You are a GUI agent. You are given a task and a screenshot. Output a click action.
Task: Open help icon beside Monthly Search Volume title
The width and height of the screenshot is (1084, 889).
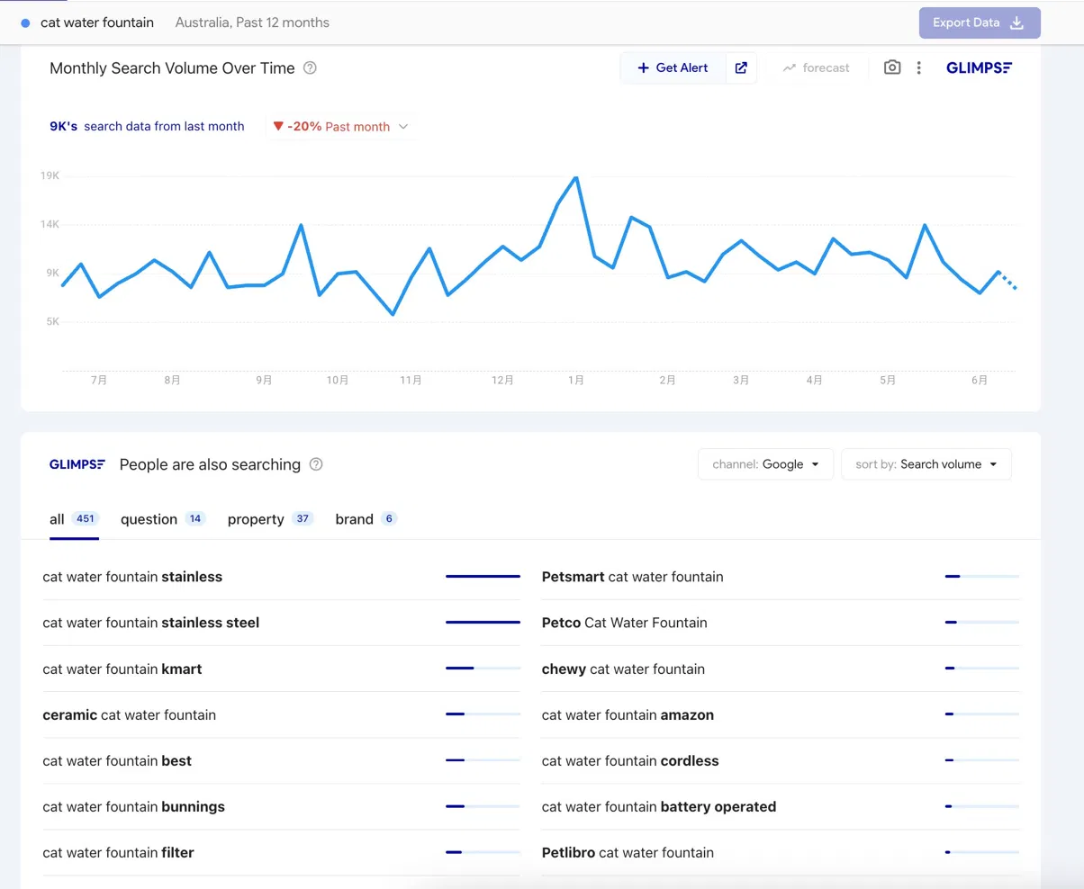(310, 67)
